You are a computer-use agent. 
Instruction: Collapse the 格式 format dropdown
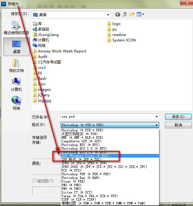tap(156, 125)
